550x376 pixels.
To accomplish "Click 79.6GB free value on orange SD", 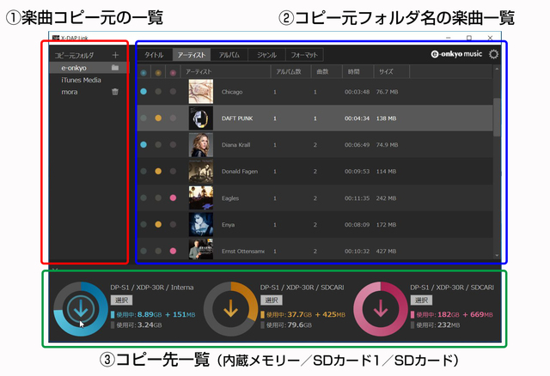I will coord(299,324).
